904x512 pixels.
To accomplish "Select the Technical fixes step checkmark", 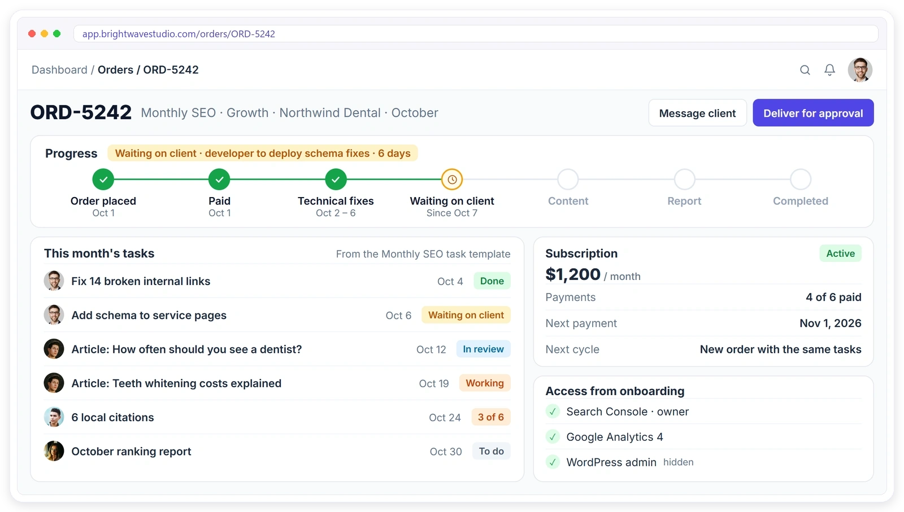I will 336,180.
